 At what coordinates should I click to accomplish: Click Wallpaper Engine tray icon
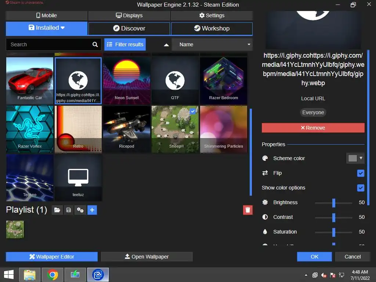[315, 275]
